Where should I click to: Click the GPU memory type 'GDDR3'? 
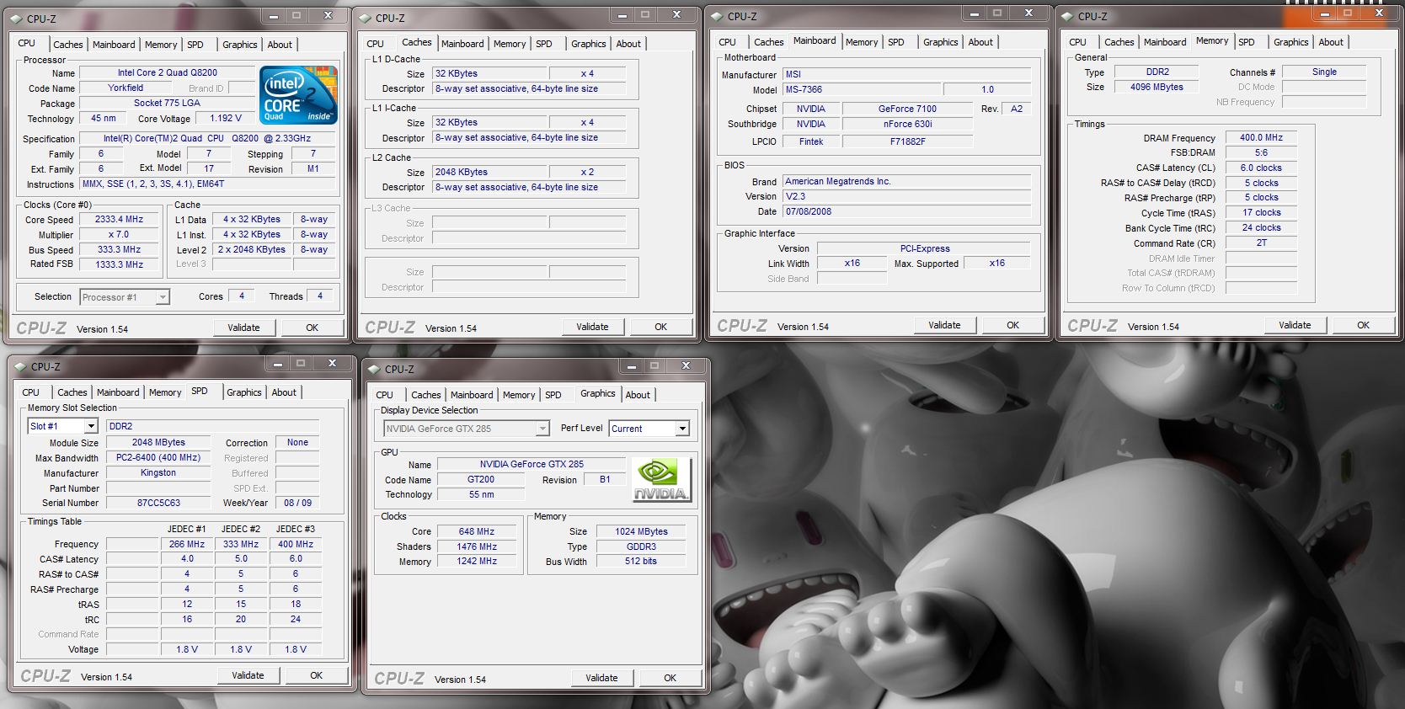click(x=641, y=546)
